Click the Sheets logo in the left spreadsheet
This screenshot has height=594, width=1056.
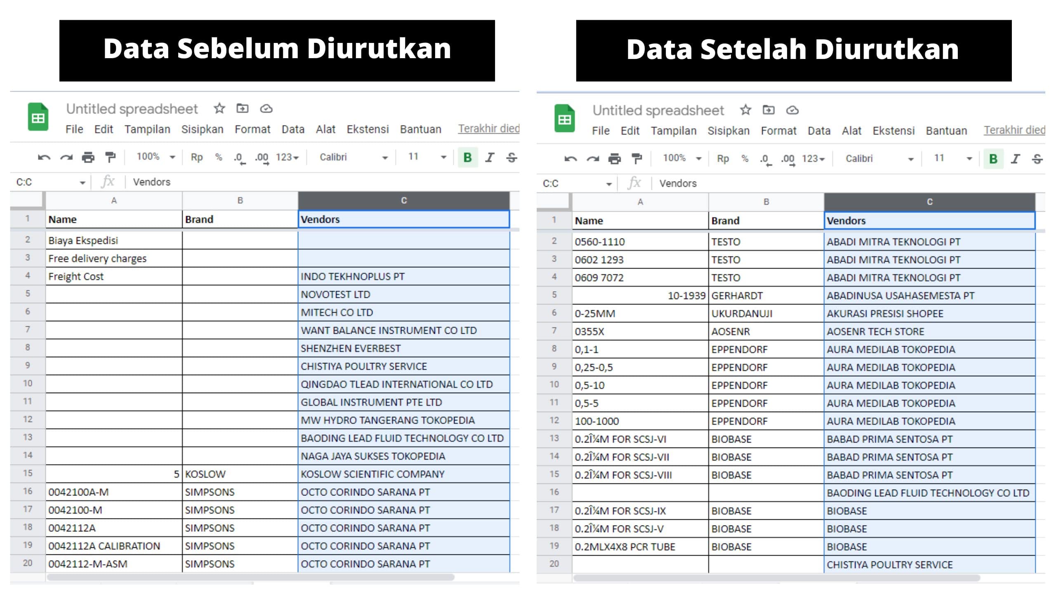click(x=38, y=117)
